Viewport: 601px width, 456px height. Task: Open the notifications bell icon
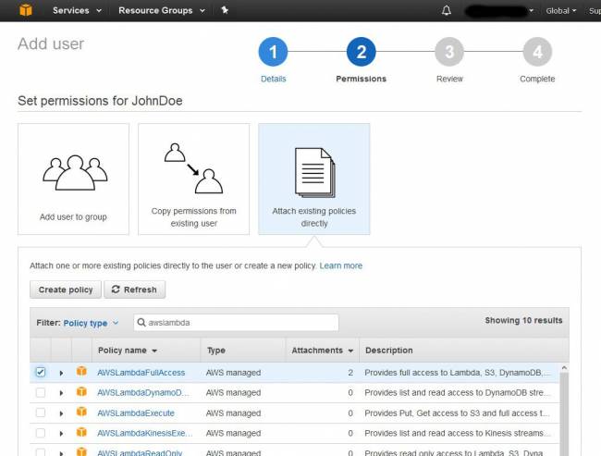point(448,11)
